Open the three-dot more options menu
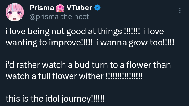Screen dimensions: 189x106 [180, 10]
